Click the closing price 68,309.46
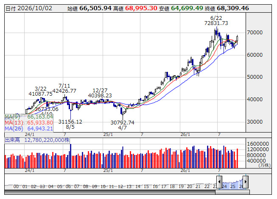Viewport: 277px width, 199px height. tap(233, 8)
